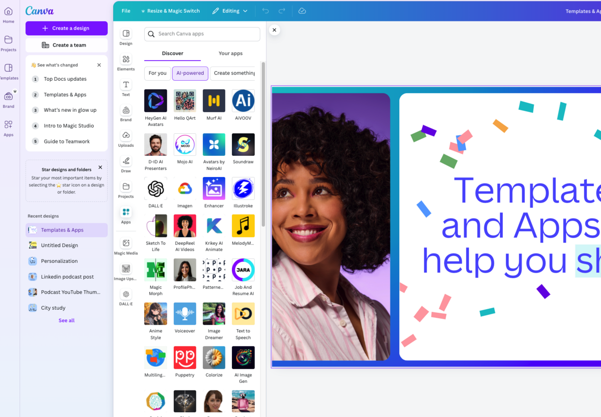The width and height of the screenshot is (601, 417).
Task: Select the AI-powered filter chip
Action: point(190,73)
